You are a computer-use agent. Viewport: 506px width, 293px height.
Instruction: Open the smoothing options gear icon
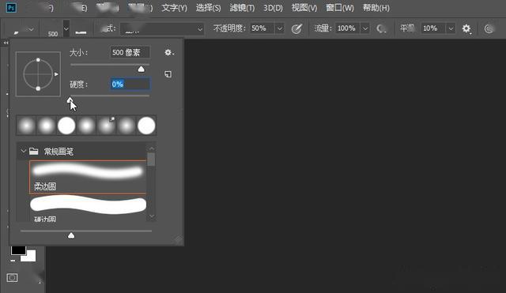[x=466, y=29]
